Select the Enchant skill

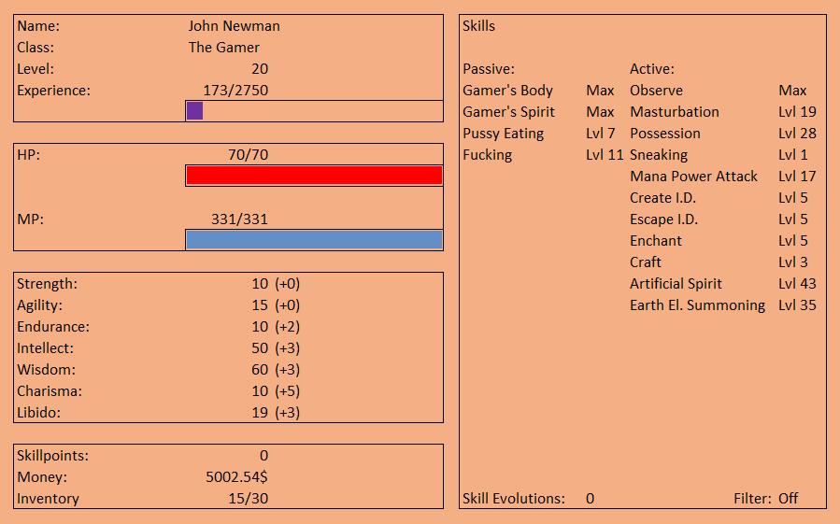656,240
